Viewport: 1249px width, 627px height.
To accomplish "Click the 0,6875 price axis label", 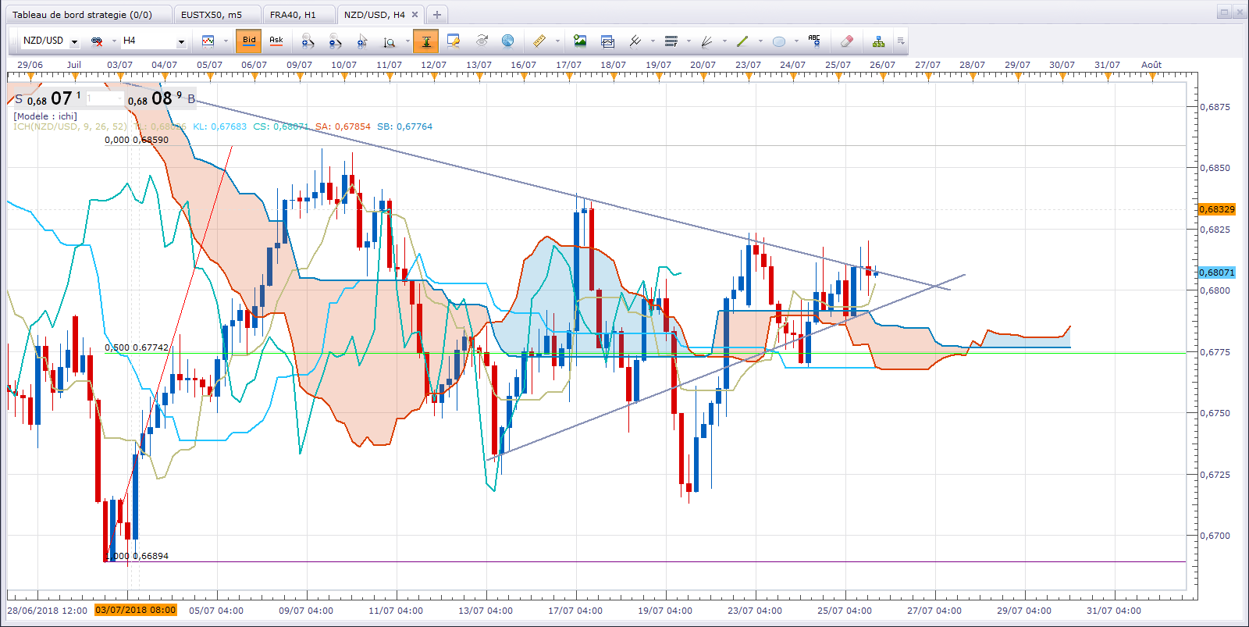I will [x=1215, y=107].
